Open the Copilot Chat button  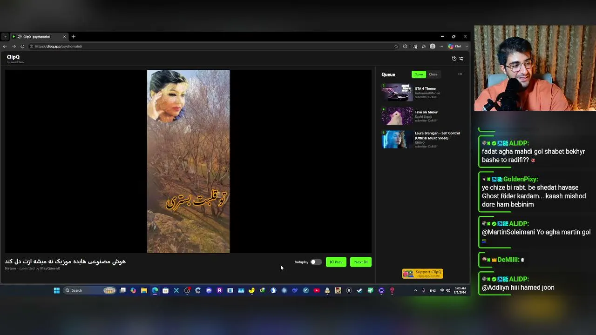pos(455,47)
